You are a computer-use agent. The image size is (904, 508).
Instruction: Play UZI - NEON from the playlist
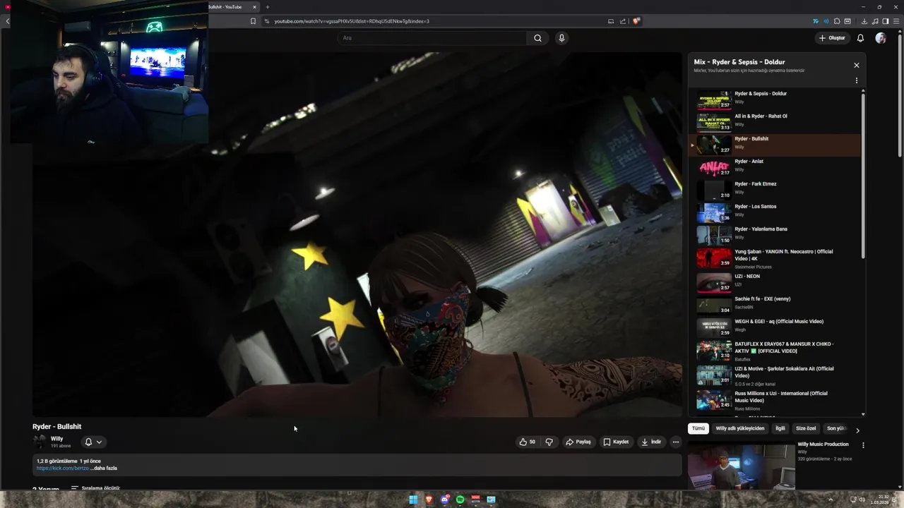click(775, 282)
